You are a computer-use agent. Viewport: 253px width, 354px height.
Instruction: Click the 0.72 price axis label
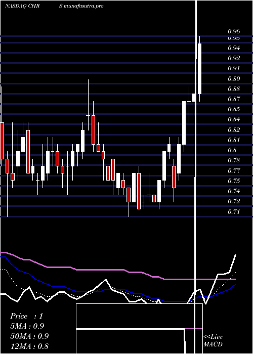coord(234,201)
